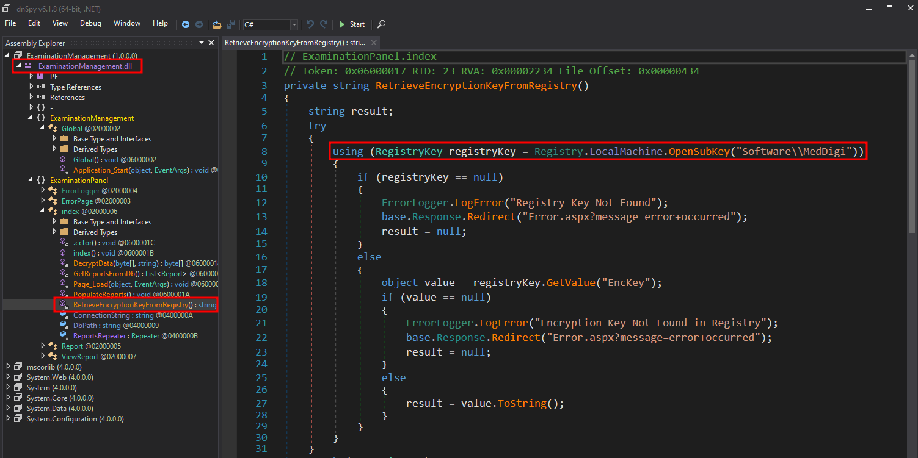Open the Edit menu
Screen dimensions: 918x458
34,23
